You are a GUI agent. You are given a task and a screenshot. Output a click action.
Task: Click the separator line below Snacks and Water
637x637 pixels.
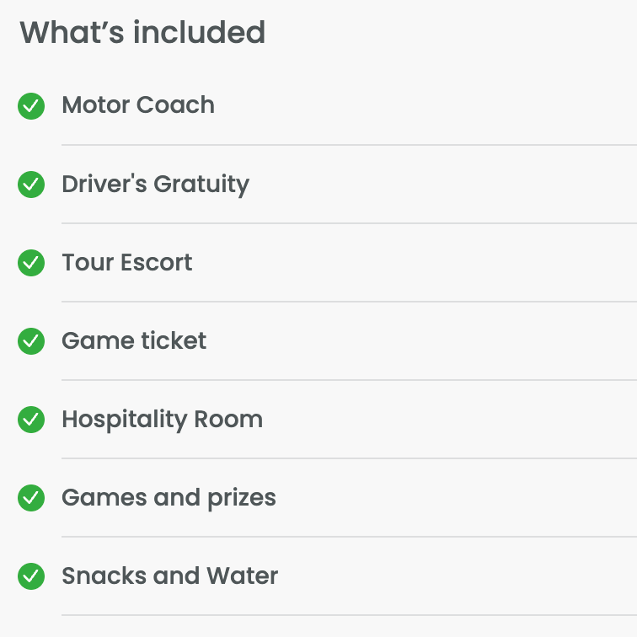point(349,615)
